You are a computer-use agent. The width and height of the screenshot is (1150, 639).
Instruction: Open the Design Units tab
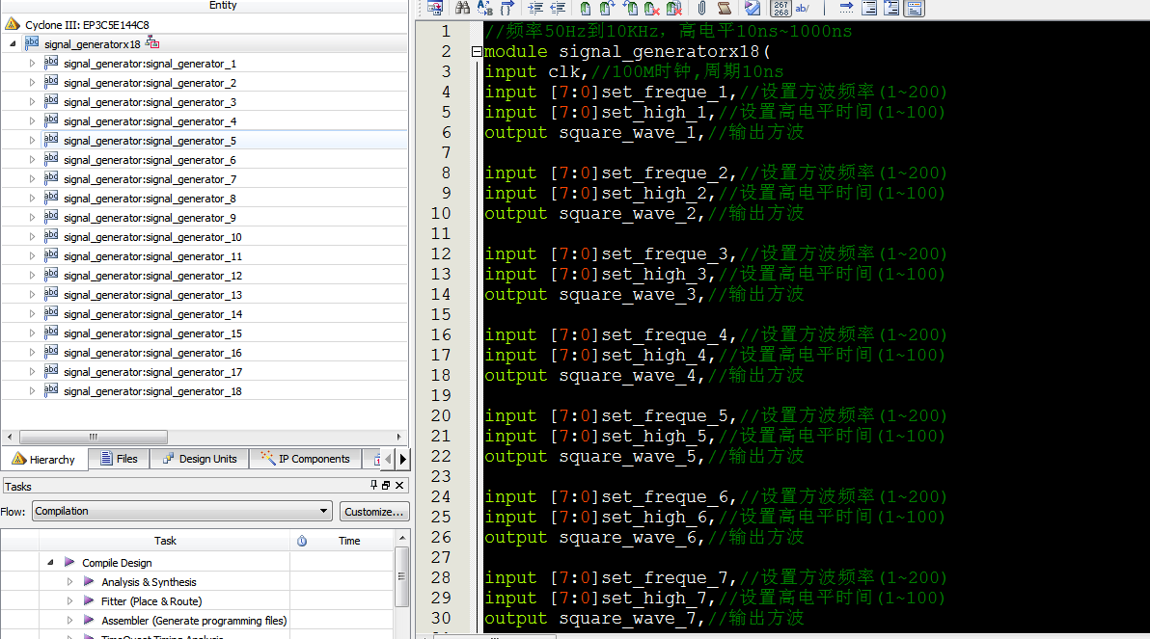(200, 459)
